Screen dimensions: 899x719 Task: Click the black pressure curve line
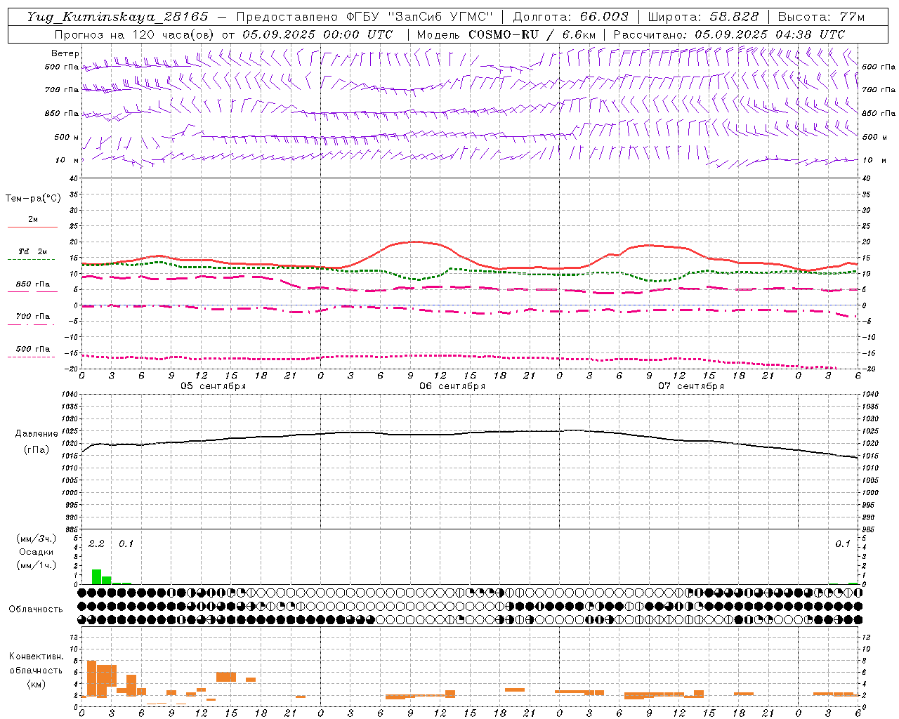coord(469,433)
